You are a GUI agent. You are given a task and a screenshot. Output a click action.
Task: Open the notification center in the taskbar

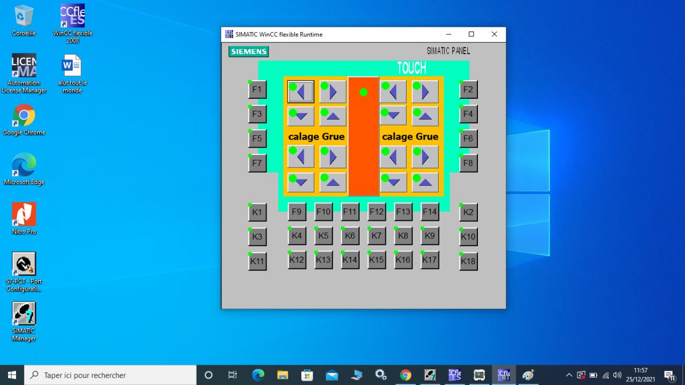(x=669, y=375)
